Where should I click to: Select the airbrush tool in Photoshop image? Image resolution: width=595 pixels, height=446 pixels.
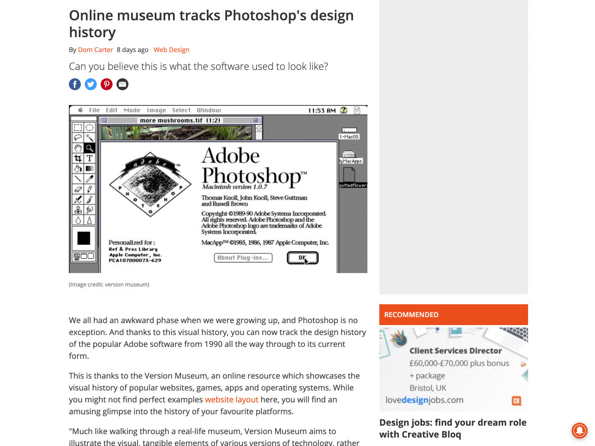coord(78,199)
